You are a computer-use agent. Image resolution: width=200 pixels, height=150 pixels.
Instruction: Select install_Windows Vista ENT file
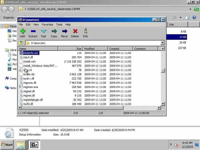point(40,66)
